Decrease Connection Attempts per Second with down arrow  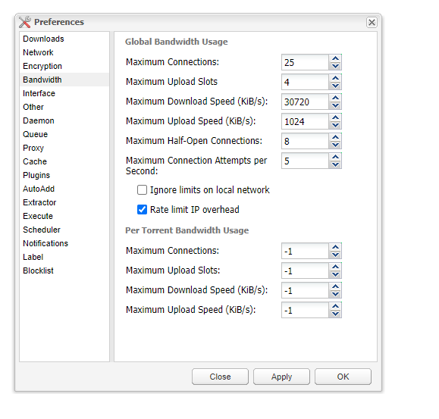click(x=335, y=164)
